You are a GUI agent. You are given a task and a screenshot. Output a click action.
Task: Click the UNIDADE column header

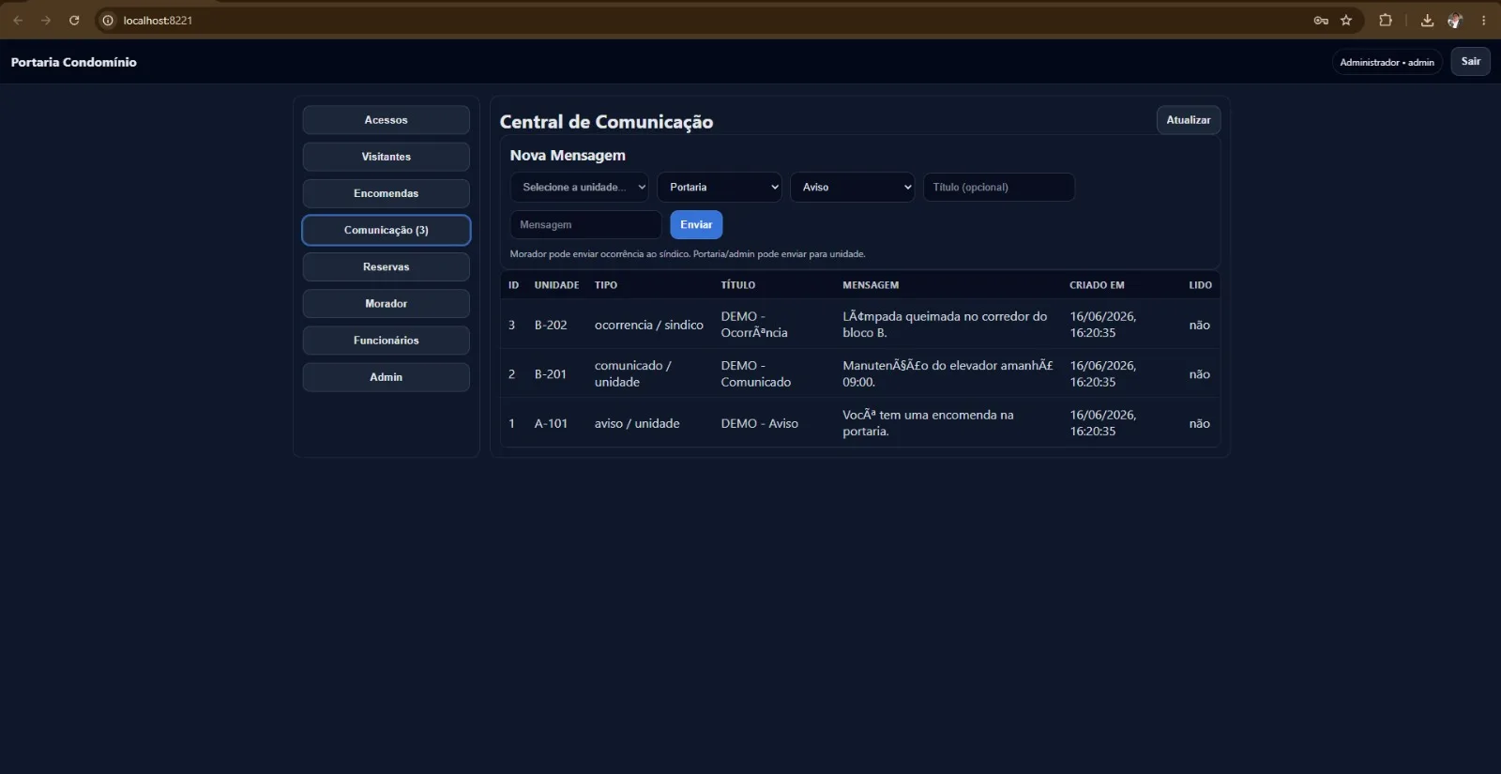click(556, 285)
